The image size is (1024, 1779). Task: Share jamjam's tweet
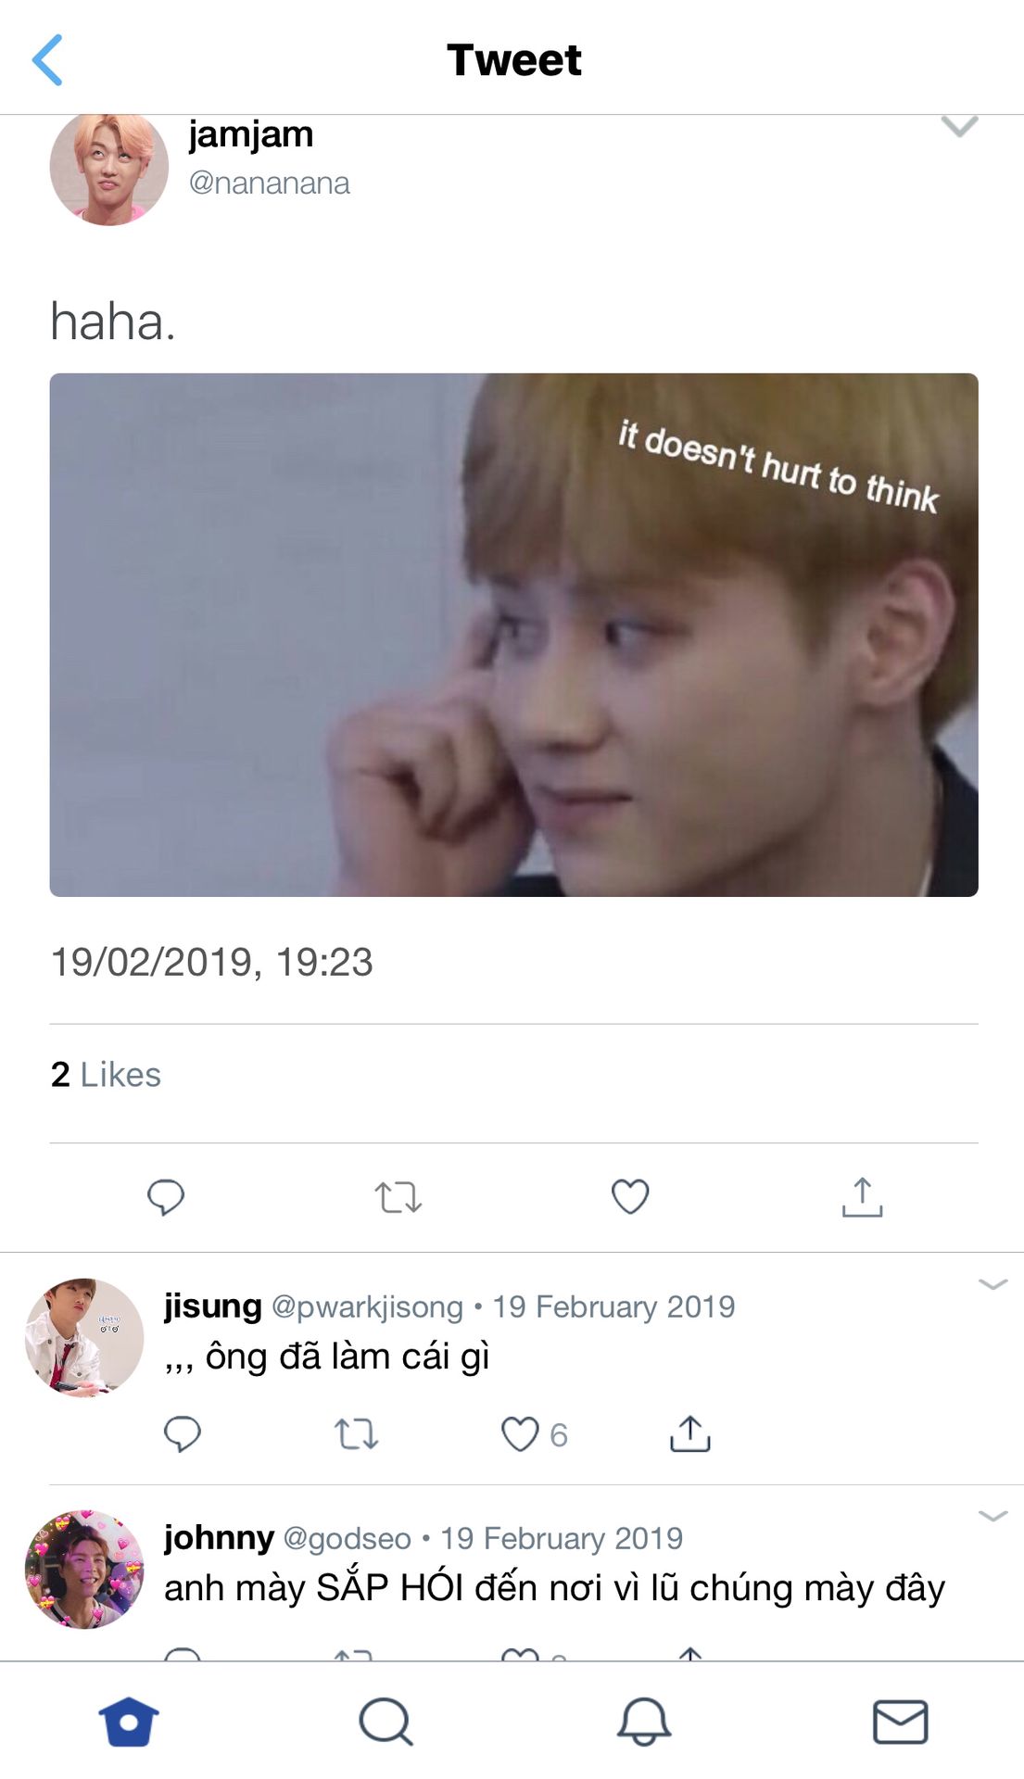click(x=862, y=1196)
